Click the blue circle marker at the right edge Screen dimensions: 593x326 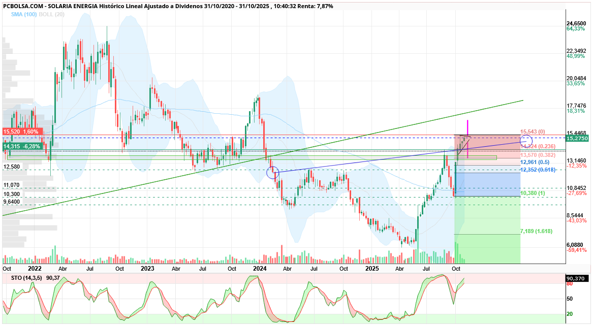click(x=526, y=140)
